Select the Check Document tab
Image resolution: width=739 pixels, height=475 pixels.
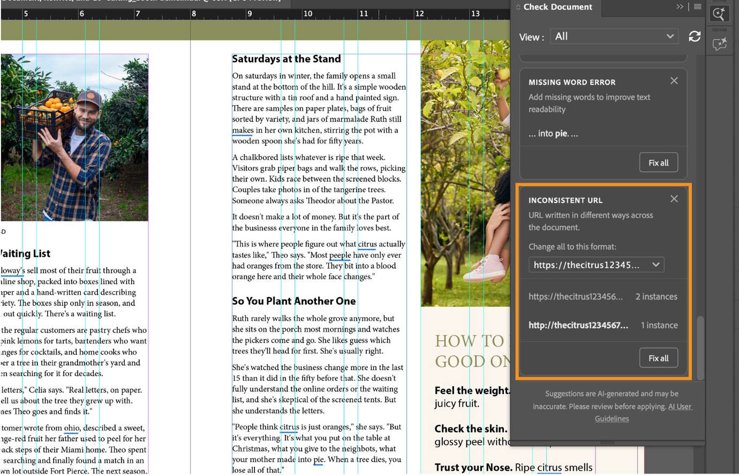point(557,7)
